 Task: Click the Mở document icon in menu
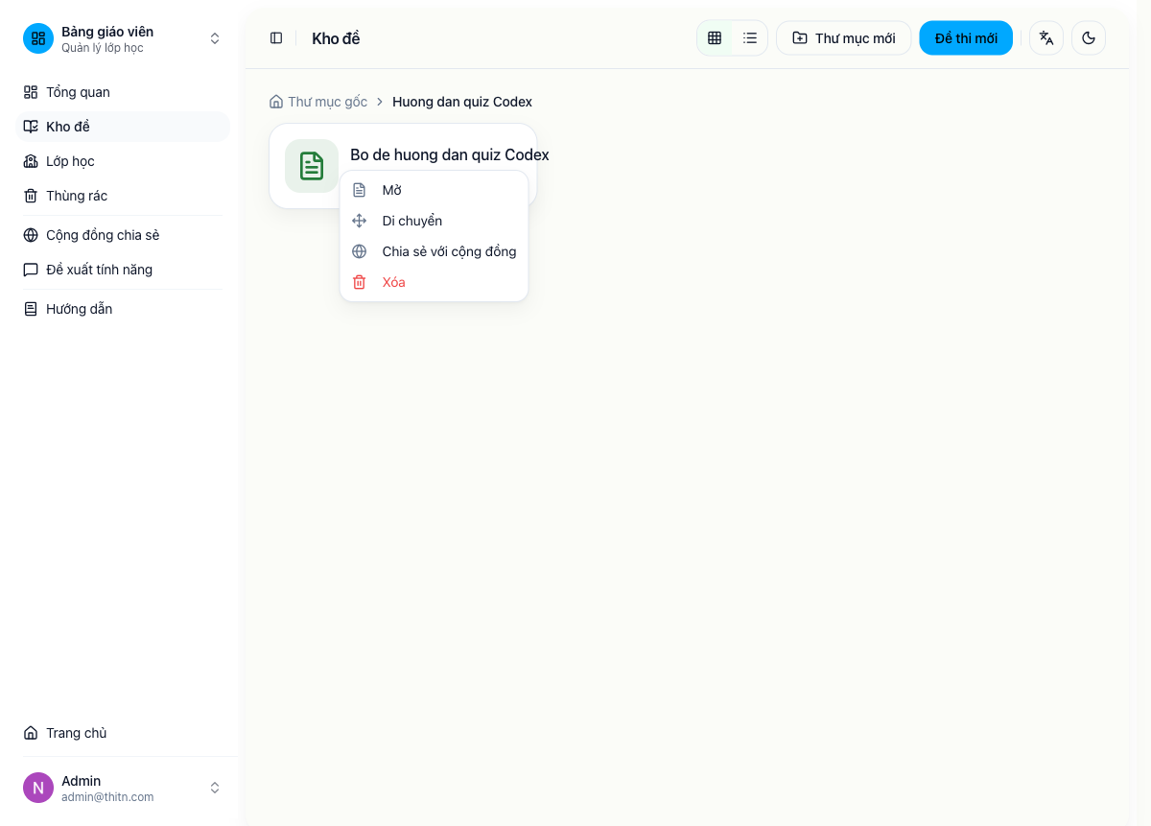(360, 190)
